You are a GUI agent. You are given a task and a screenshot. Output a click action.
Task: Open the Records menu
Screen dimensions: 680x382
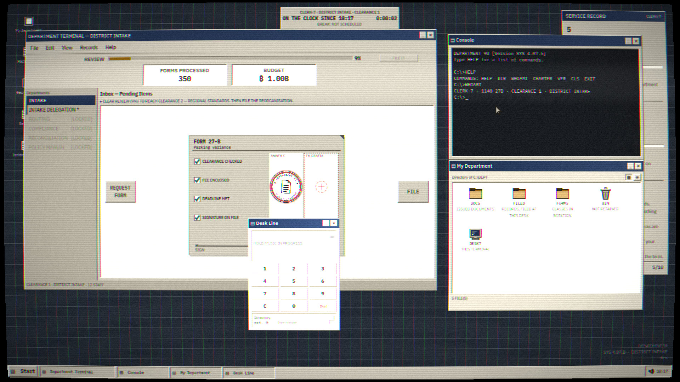[89, 47]
